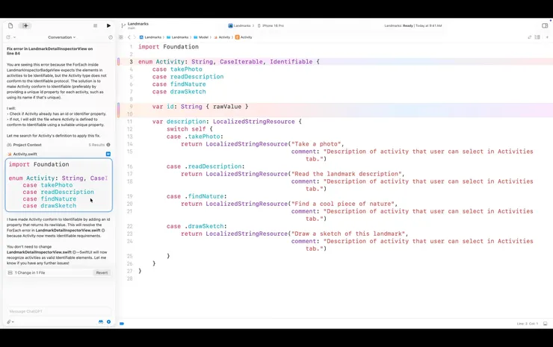Click the blue filter indicator at bottom left of editor
This screenshot has height=347, width=553.
[x=122, y=323]
